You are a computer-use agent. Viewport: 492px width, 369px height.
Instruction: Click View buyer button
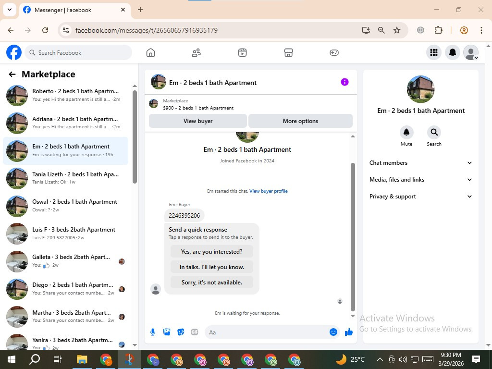198,121
